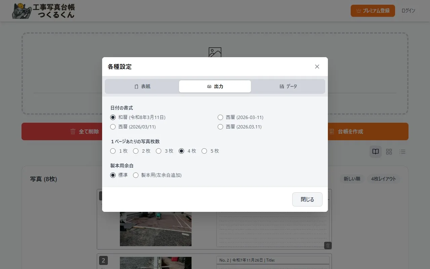Switch to the 表紙 tab
This screenshot has height=269, width=430.
[x=142, y=86]
